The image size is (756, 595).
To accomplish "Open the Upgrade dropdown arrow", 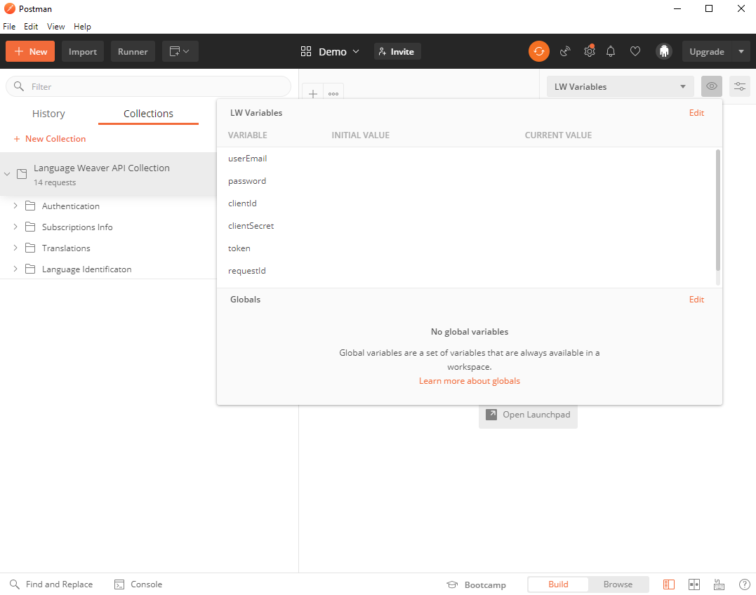I will click(741, 51).
